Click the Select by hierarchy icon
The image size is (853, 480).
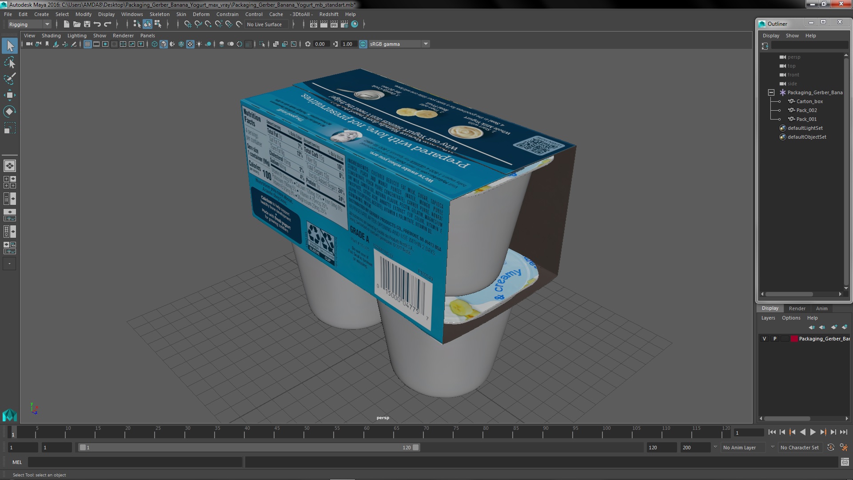click(x=137, y=24)
